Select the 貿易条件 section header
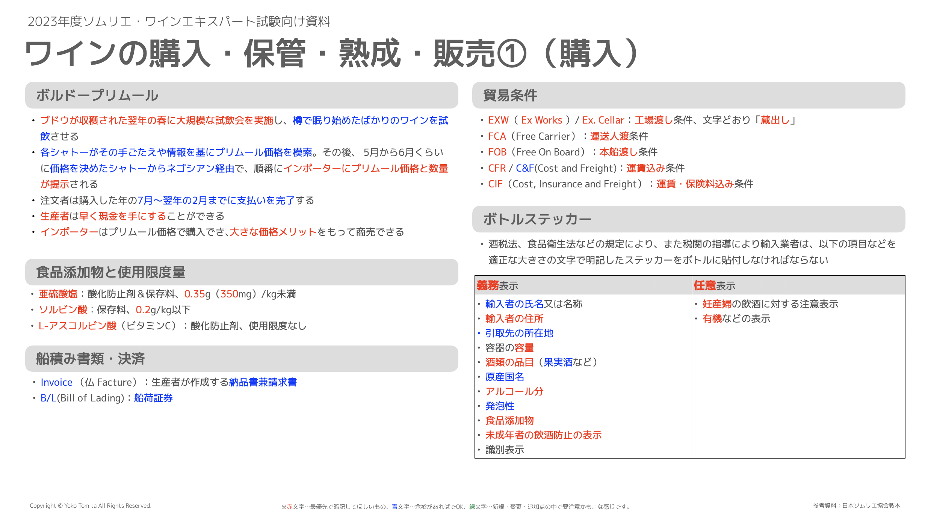The width and height of the screenshot is (925, 519). 689,95
